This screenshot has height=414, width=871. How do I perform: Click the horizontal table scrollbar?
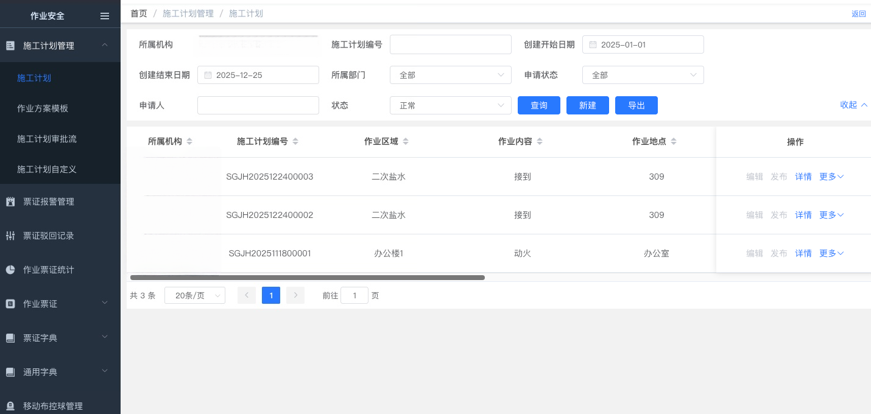(x=308, y=278)
